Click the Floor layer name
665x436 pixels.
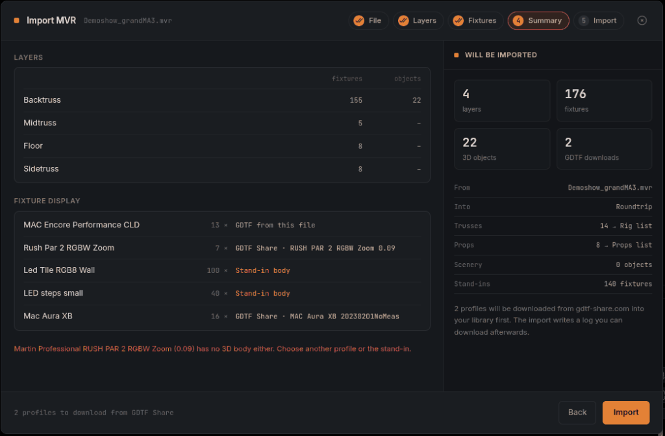33,146
